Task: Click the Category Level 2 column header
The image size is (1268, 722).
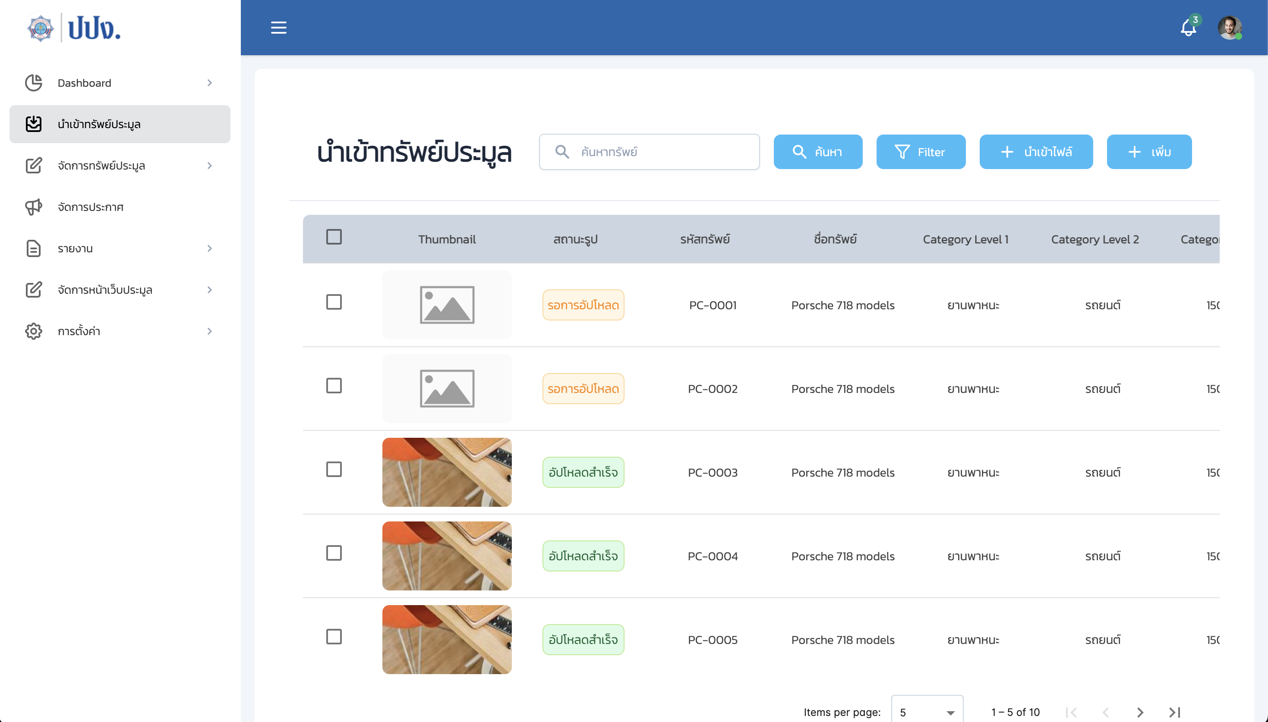Action: tap(1095, 239)
